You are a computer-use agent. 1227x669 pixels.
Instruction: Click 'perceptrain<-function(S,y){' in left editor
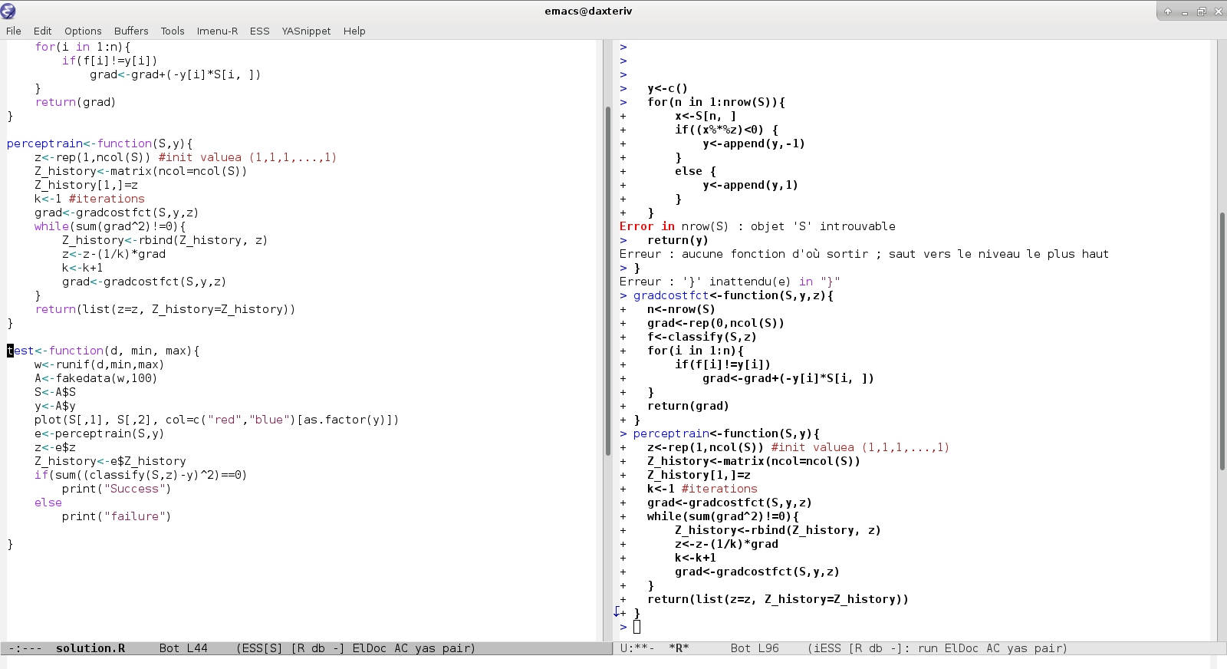point(100,143)
